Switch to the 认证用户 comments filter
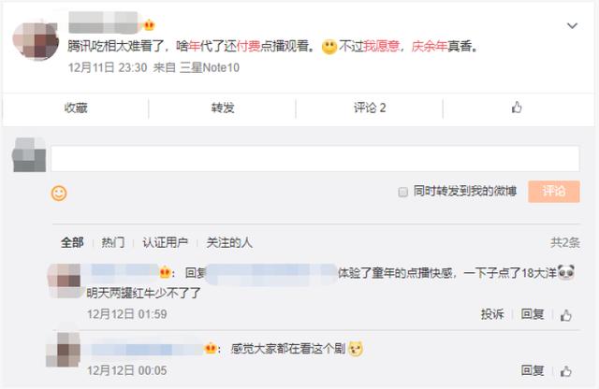 [x=165, y=242]
